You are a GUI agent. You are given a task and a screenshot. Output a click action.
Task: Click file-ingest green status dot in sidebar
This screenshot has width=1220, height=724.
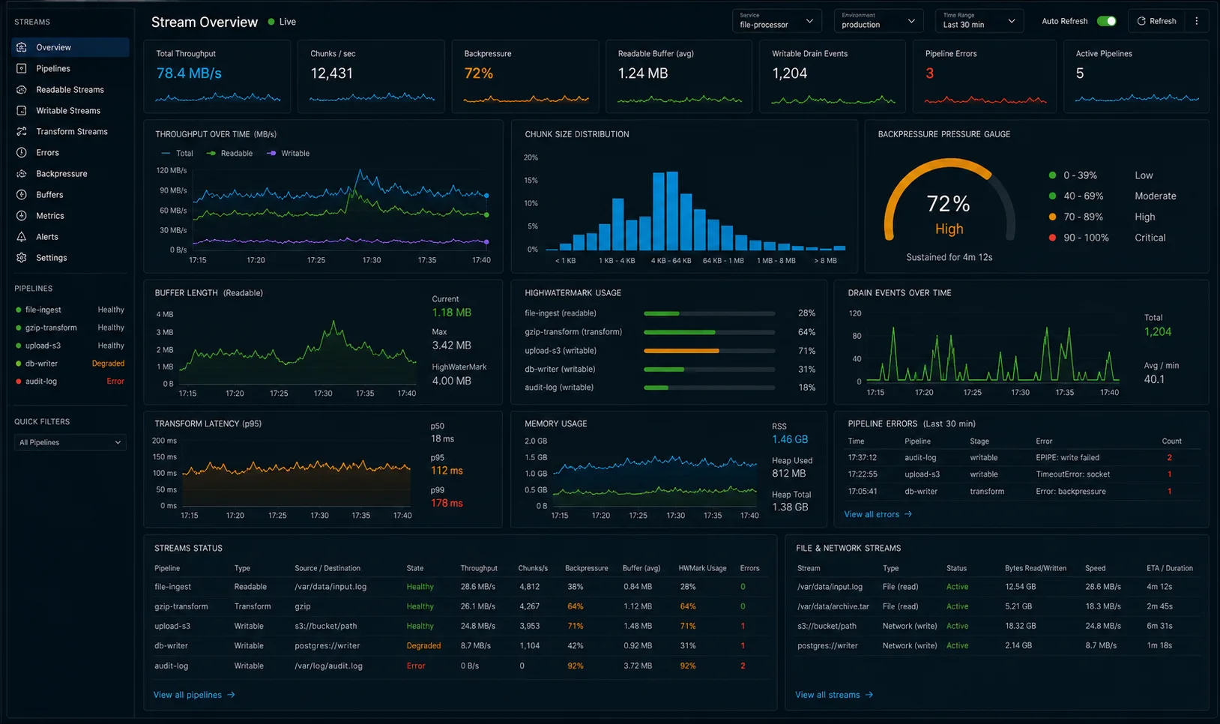point(18,310)
